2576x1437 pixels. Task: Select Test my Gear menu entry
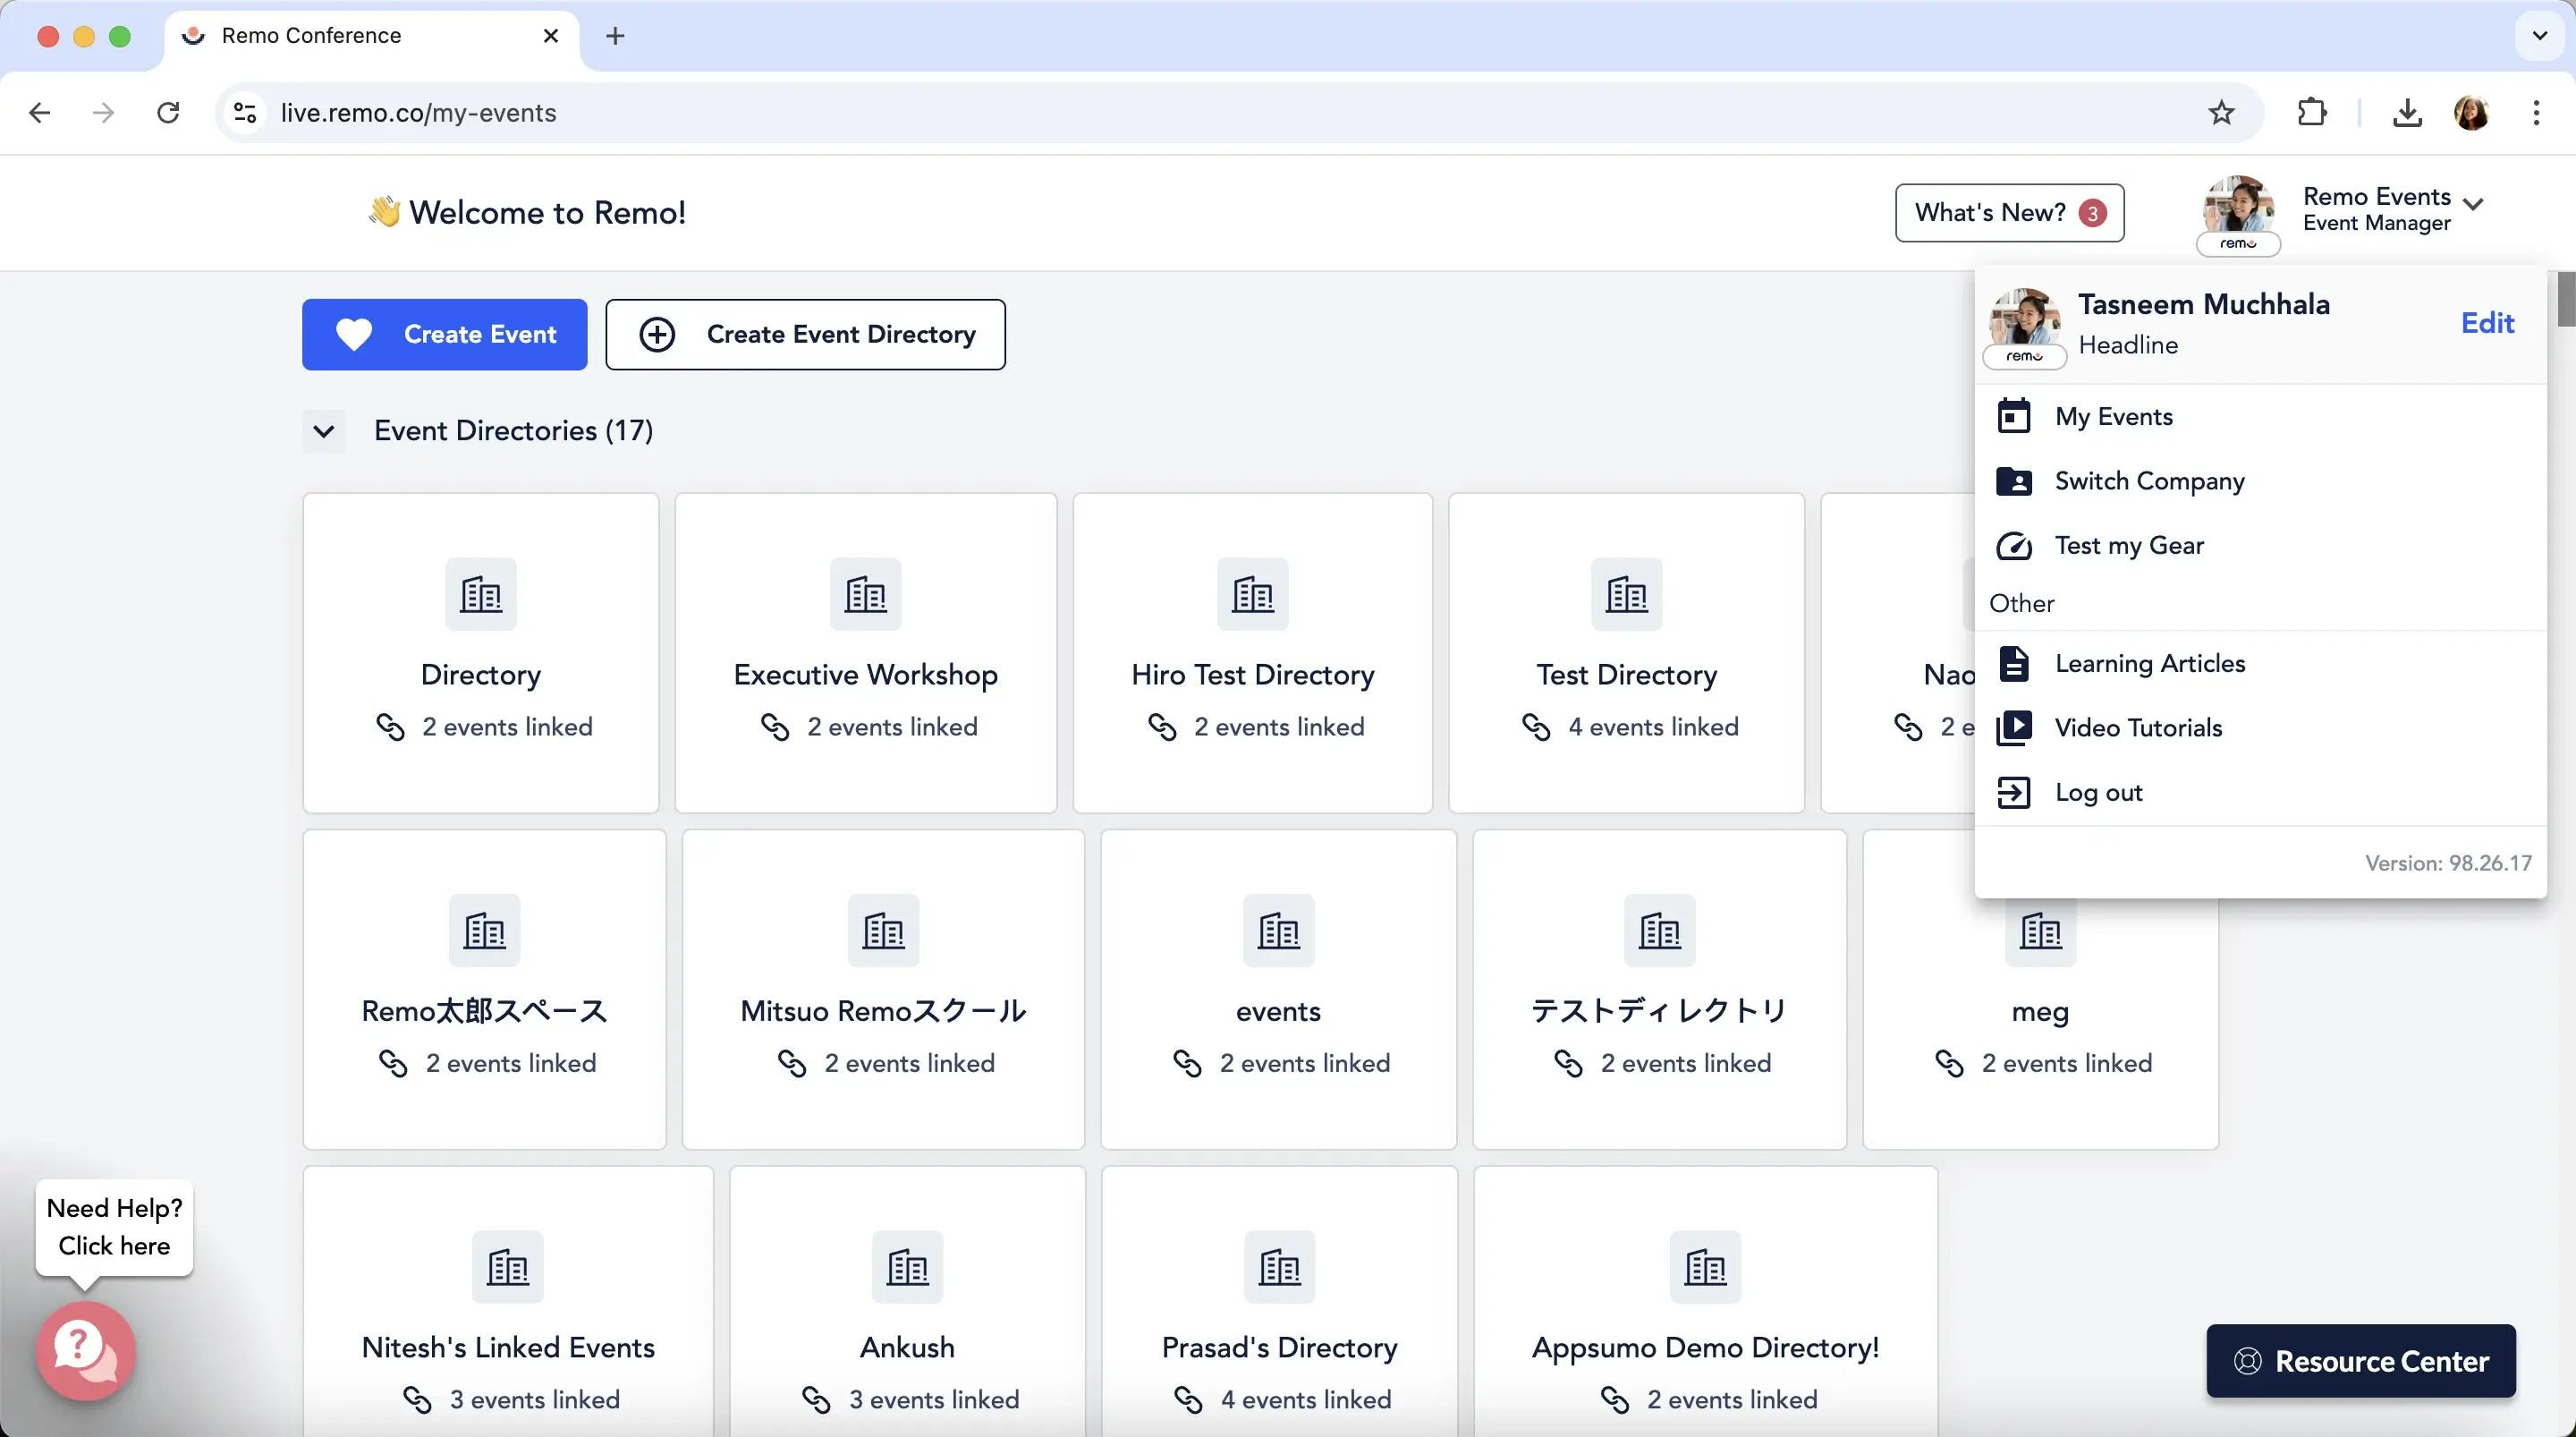pos(2261,547)
